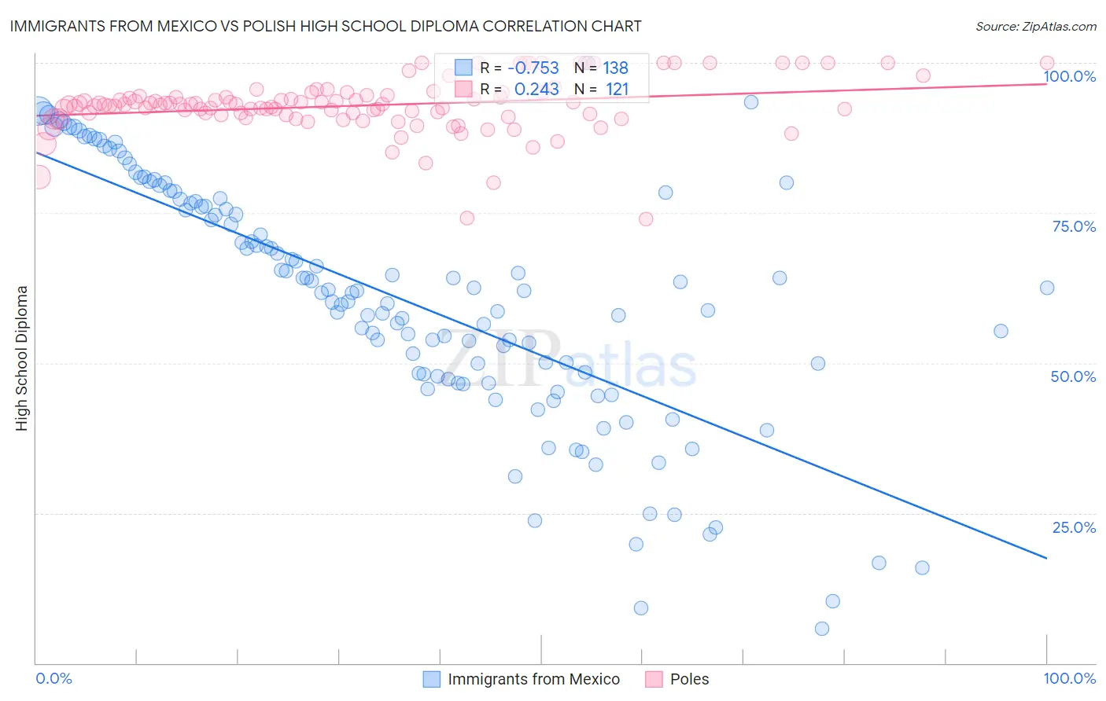Click the 0.0% x-axis label
The height and width of the screenshot is (701, 1106).
click(53, 679)
